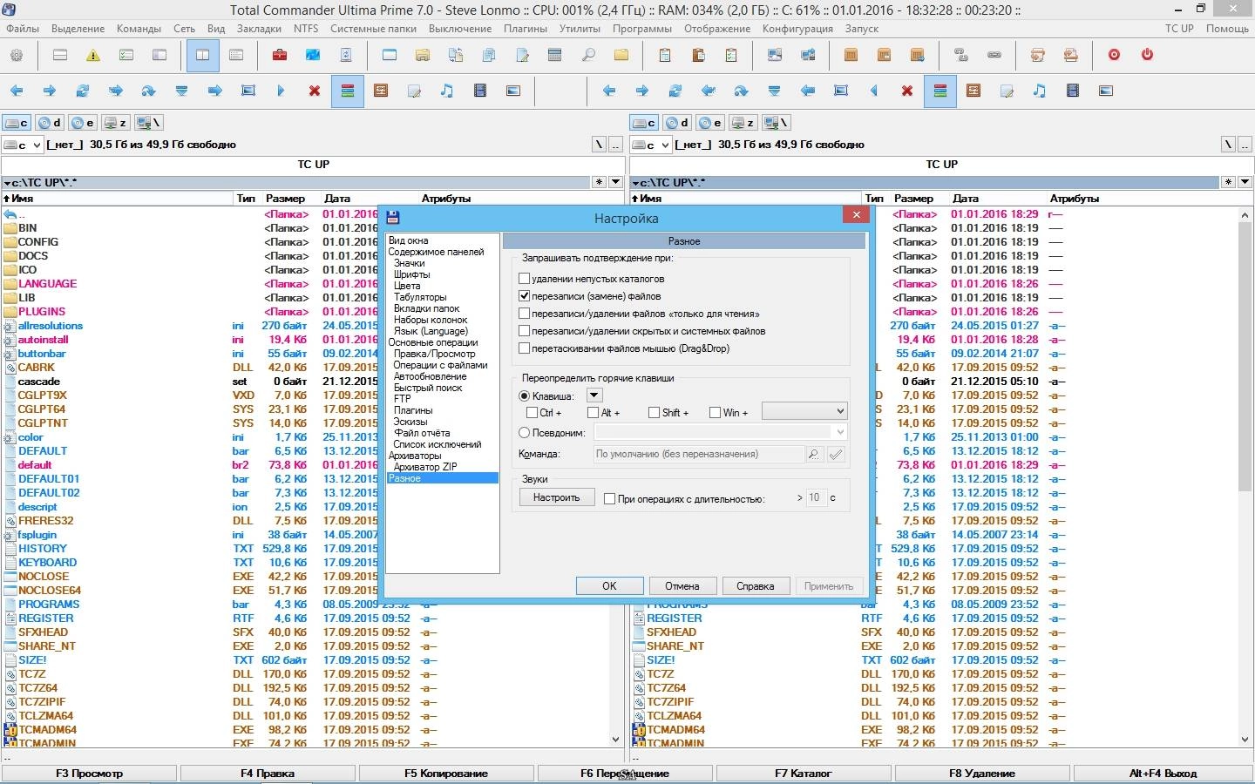Click the OK button in Настройка dialog
Image resolution: width=1255 pixels, height=784 pixels.
tap(609, 586)
